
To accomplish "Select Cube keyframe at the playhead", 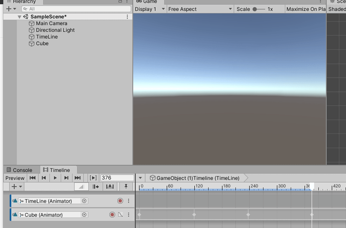I will pos(312,215).
